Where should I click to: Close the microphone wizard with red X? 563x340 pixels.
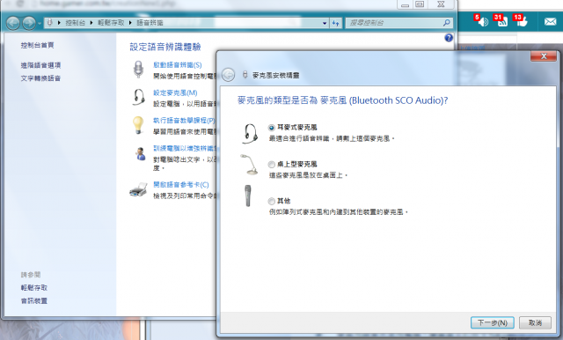(544, 56)
